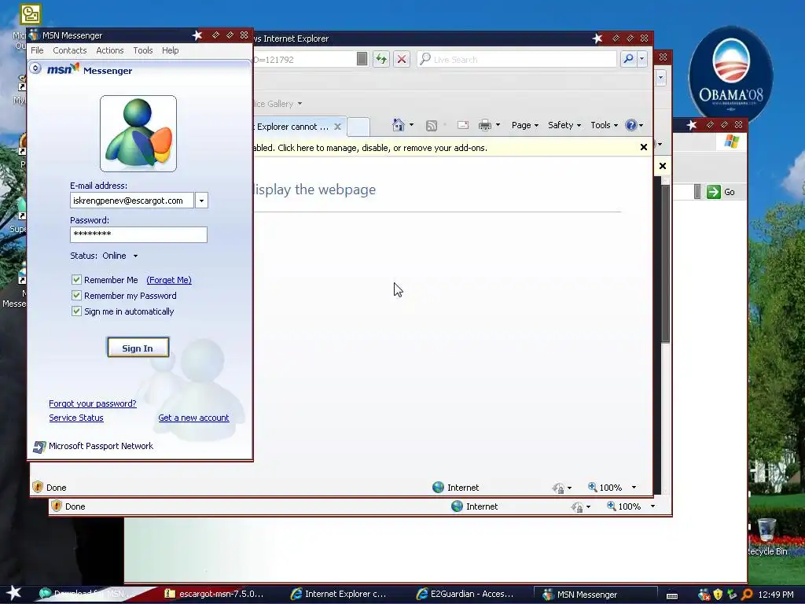Click the Obama '08 logo on desktop
805x604 pixels.
(730, 73)
